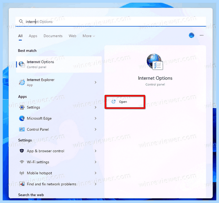Click the Settings gear icon

(22, 108)
